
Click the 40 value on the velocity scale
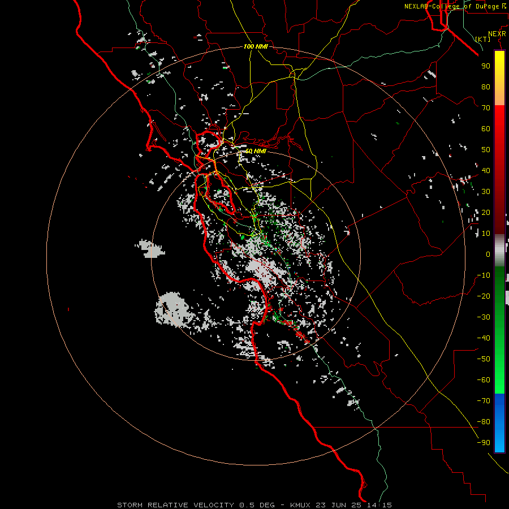[486, 170]
